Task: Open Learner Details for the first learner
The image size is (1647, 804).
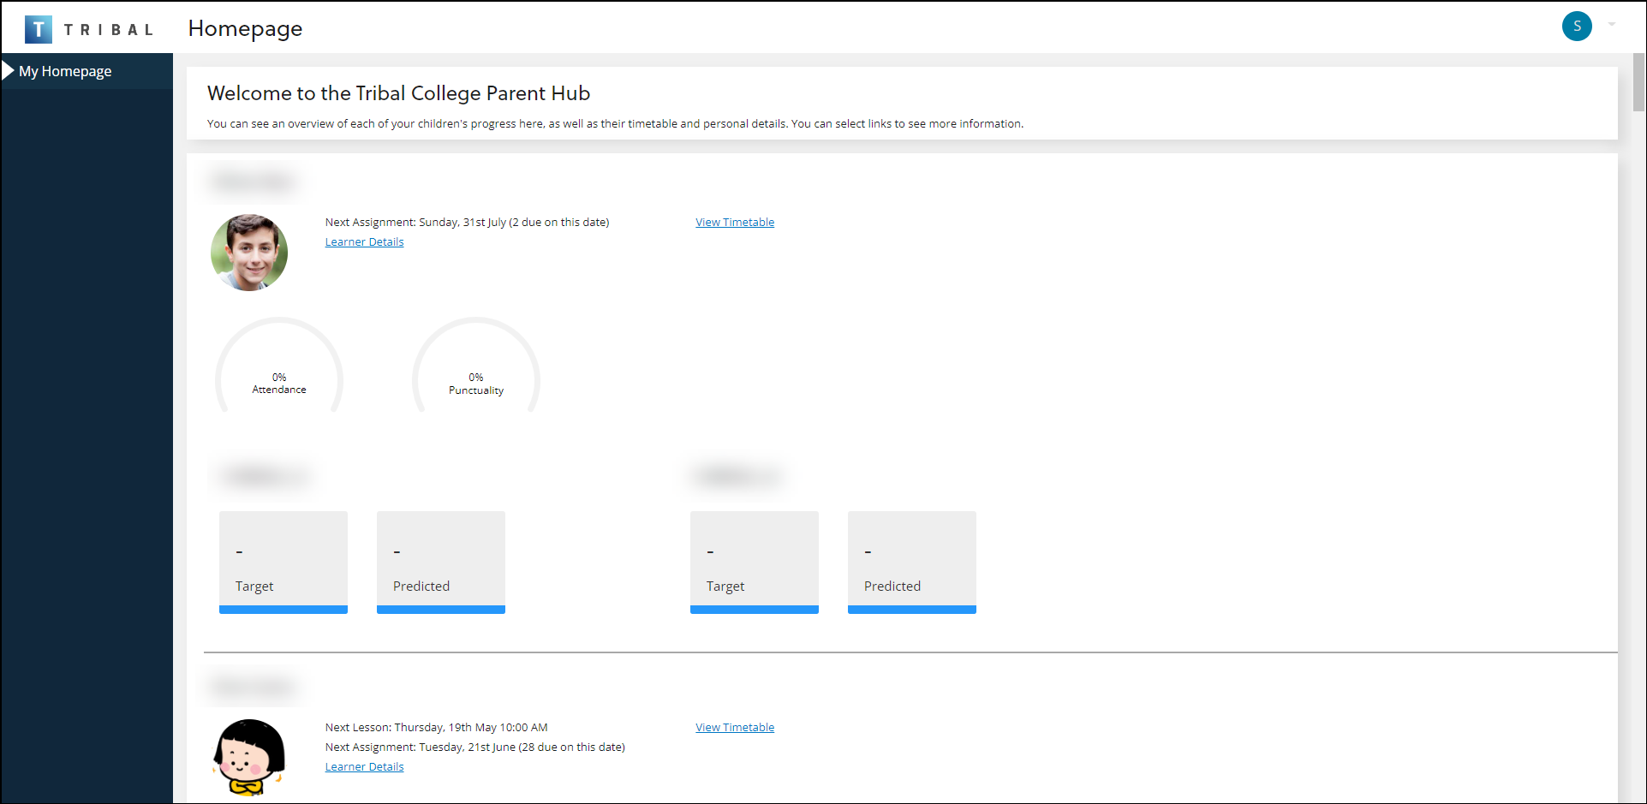Action: pyautogui.click(x=364, y=242)
